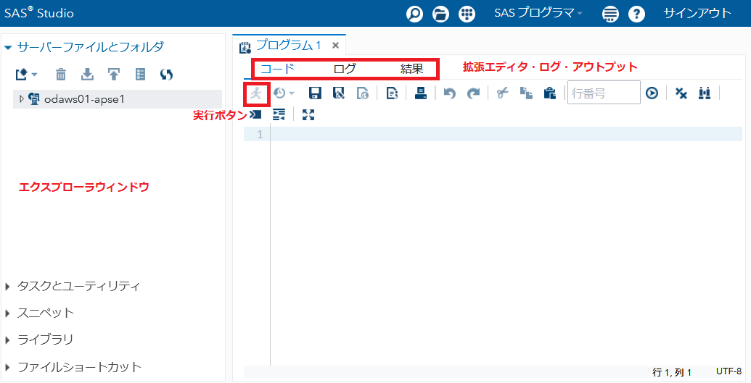This screenshot has height=383, width=751.
Task: Refresh the server files list
Action: [167, 75]
